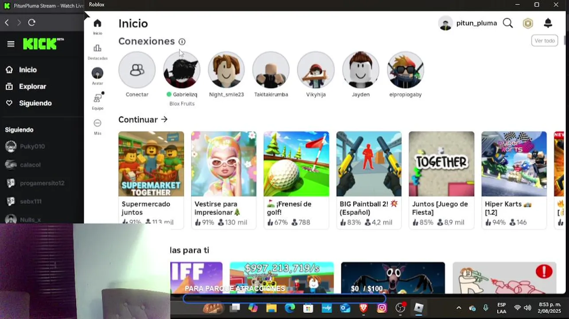Reload the Kick browser page
The image size is (569, 319).
pos(32,23)
